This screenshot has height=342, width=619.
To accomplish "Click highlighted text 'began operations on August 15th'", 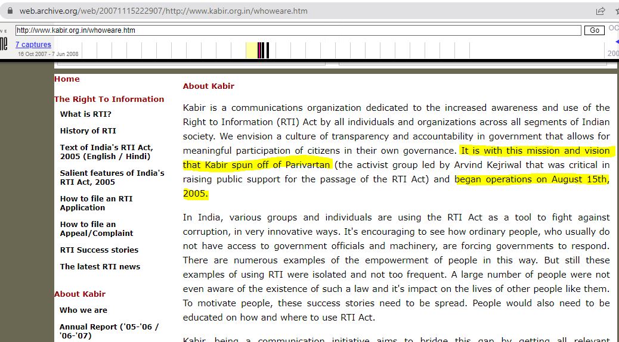I will click(532, 179).
